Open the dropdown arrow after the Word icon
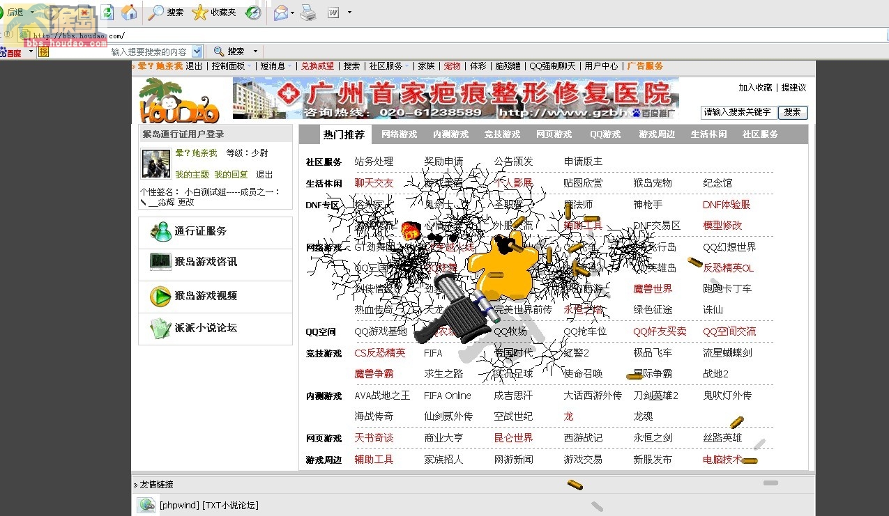This screenshot has width=889, height=516. [x=349, y=13]
